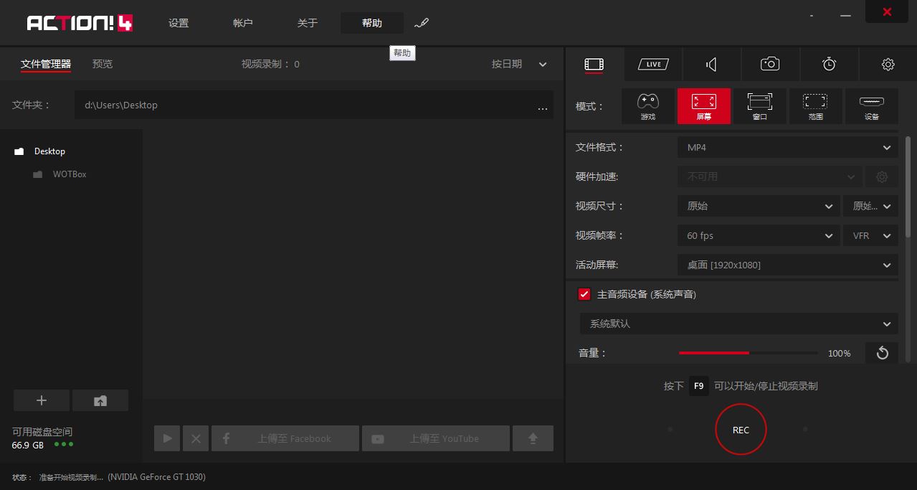Select 屏幕 (screen) recording mode
917x490 pixels.
(x=703, y=106)
